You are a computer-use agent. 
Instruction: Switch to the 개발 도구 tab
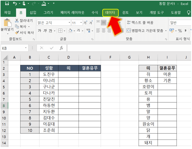pyautogui.click(x=157, y=12)
